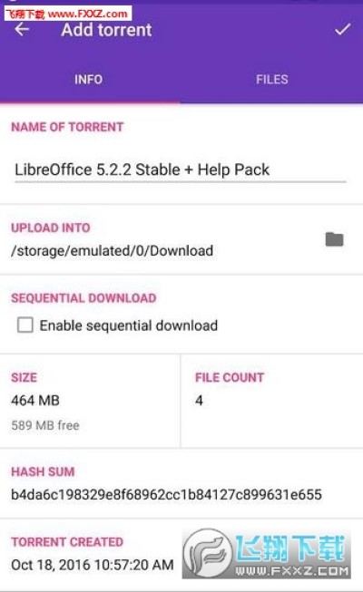Tap the 464 MB size value

[x=35, y=400]
